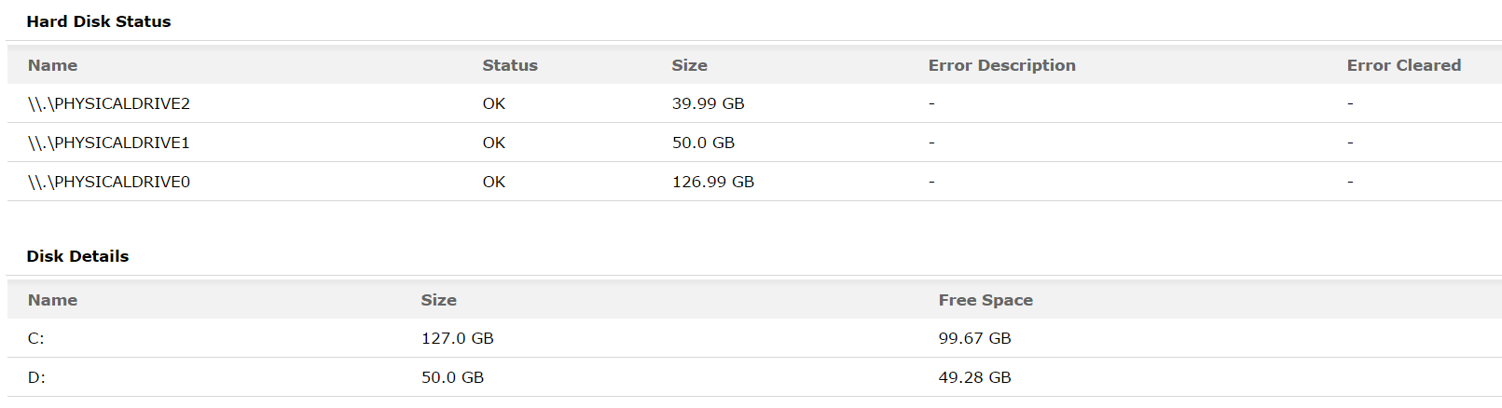This screenshot has width=1502, height=408.
Task: Click the 127.0 GB size value
Action: (457, 338)
